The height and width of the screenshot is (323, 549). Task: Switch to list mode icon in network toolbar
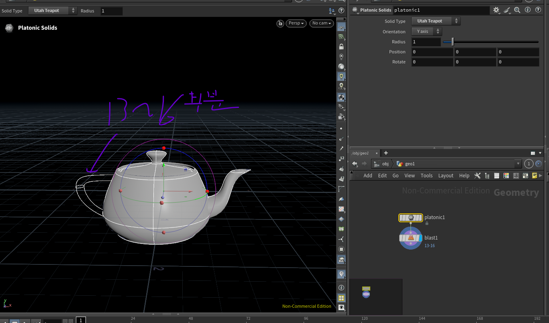tap(496, 176)
